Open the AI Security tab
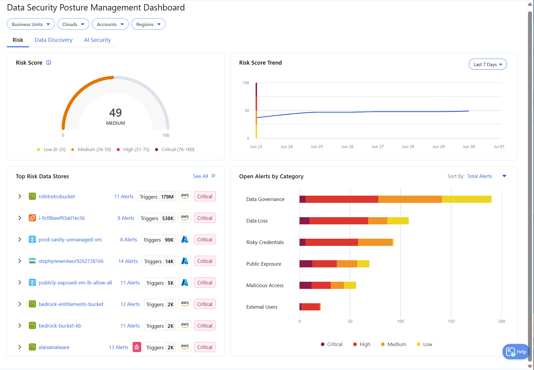 tap(97, 40)
